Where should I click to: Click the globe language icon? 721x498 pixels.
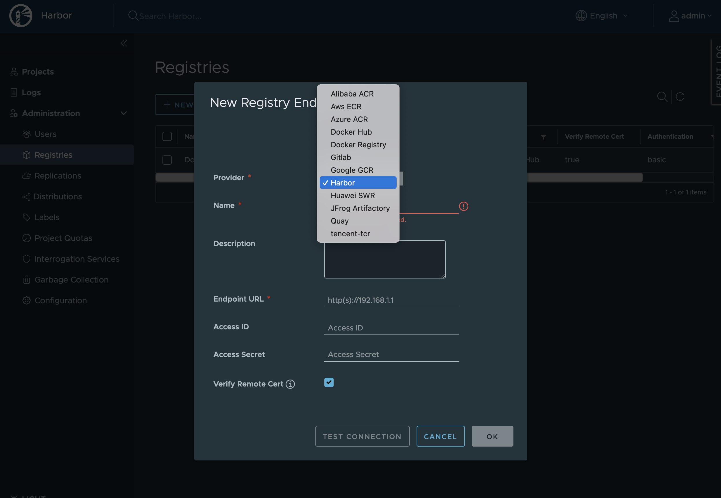click(581, 16)
